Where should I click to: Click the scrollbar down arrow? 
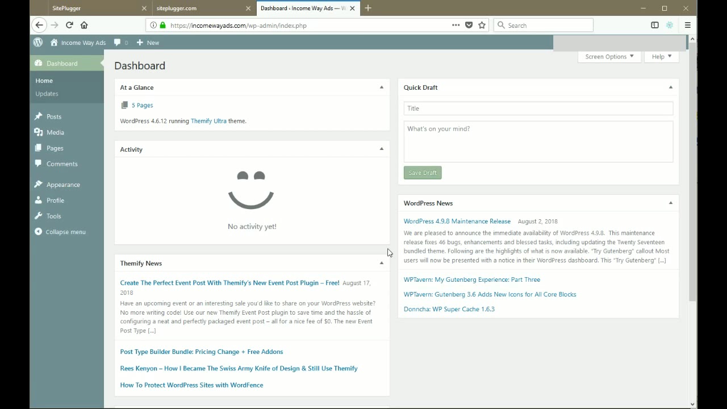(x=692, y=404)
